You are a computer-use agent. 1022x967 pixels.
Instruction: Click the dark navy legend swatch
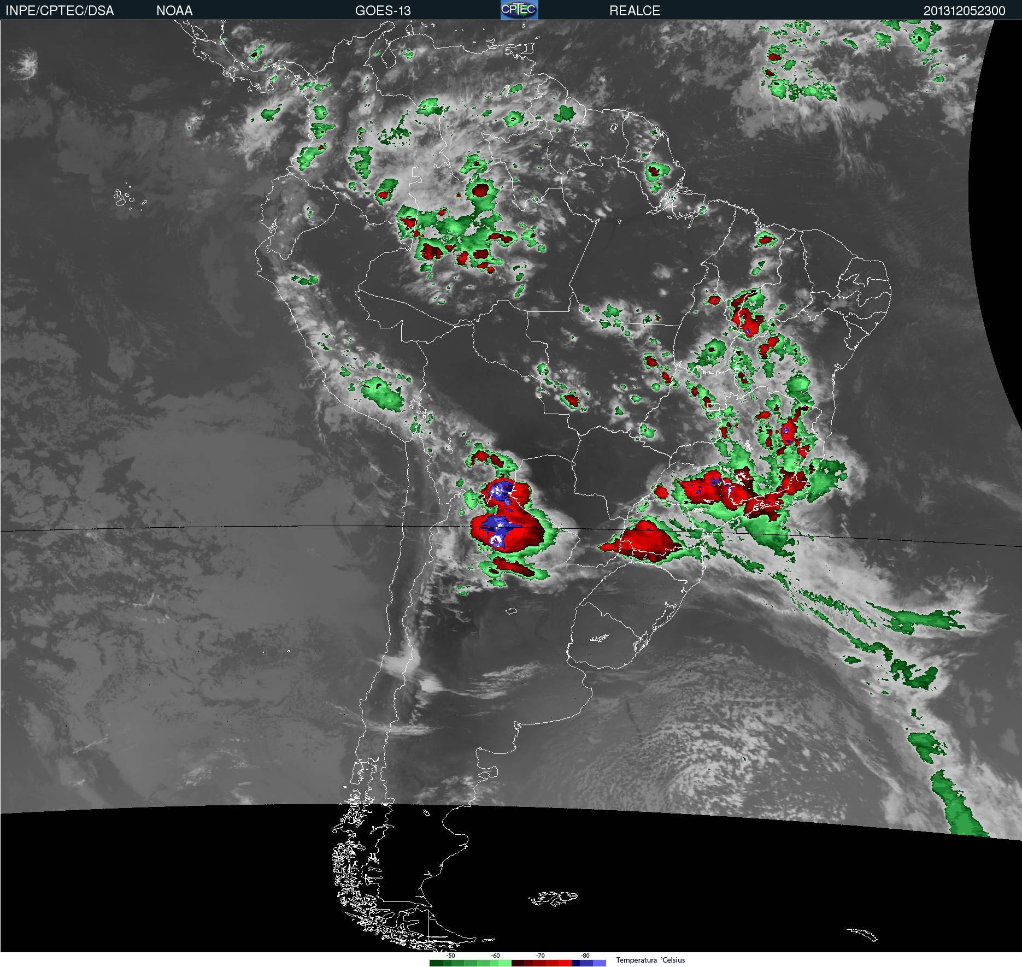pos(575,963)
